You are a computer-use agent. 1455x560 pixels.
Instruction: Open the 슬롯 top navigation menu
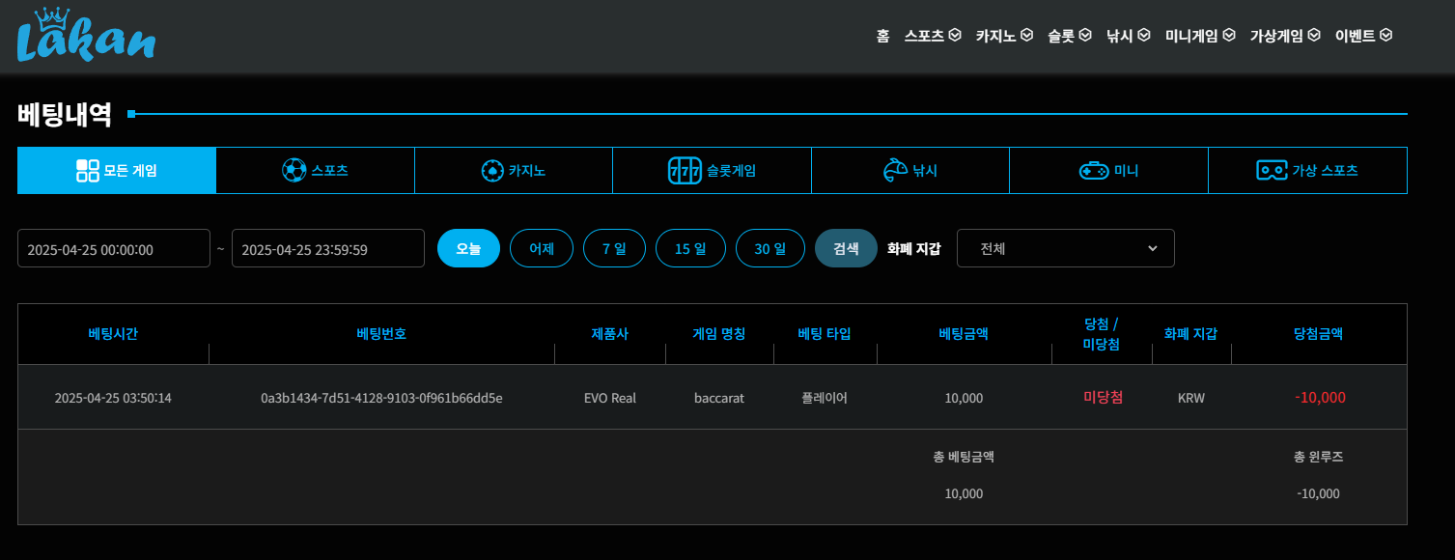point(1069,36)
